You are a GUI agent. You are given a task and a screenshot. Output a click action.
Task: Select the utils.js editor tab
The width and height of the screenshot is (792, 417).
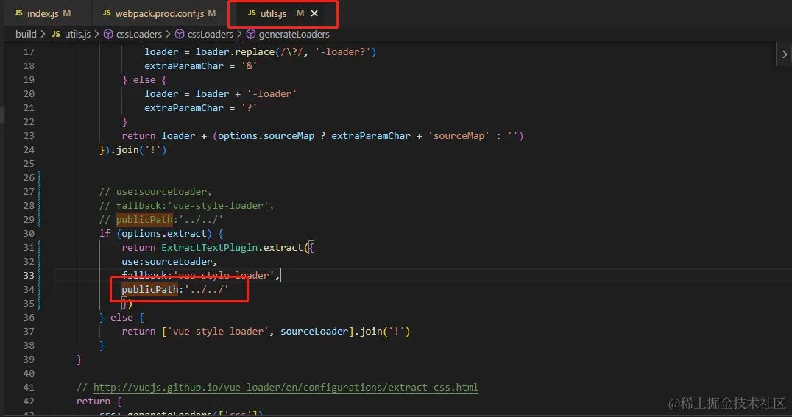pyautogui.click(x=273, y=14)
